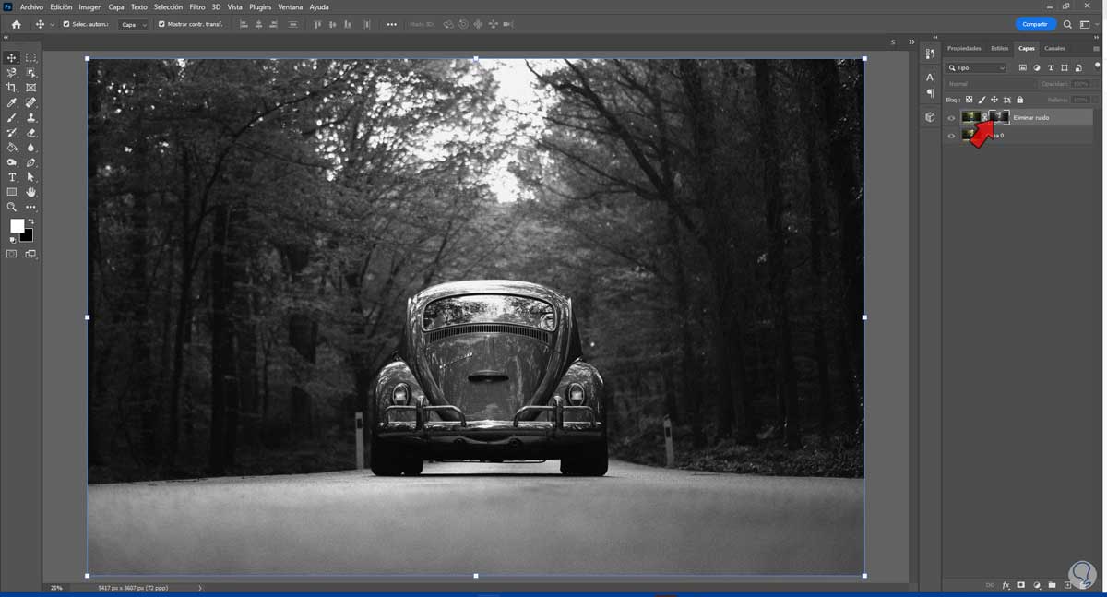Switch to the Propiedades tab
The height and width of the screenshot is (597, 1107).
click(x=964, y=48)
